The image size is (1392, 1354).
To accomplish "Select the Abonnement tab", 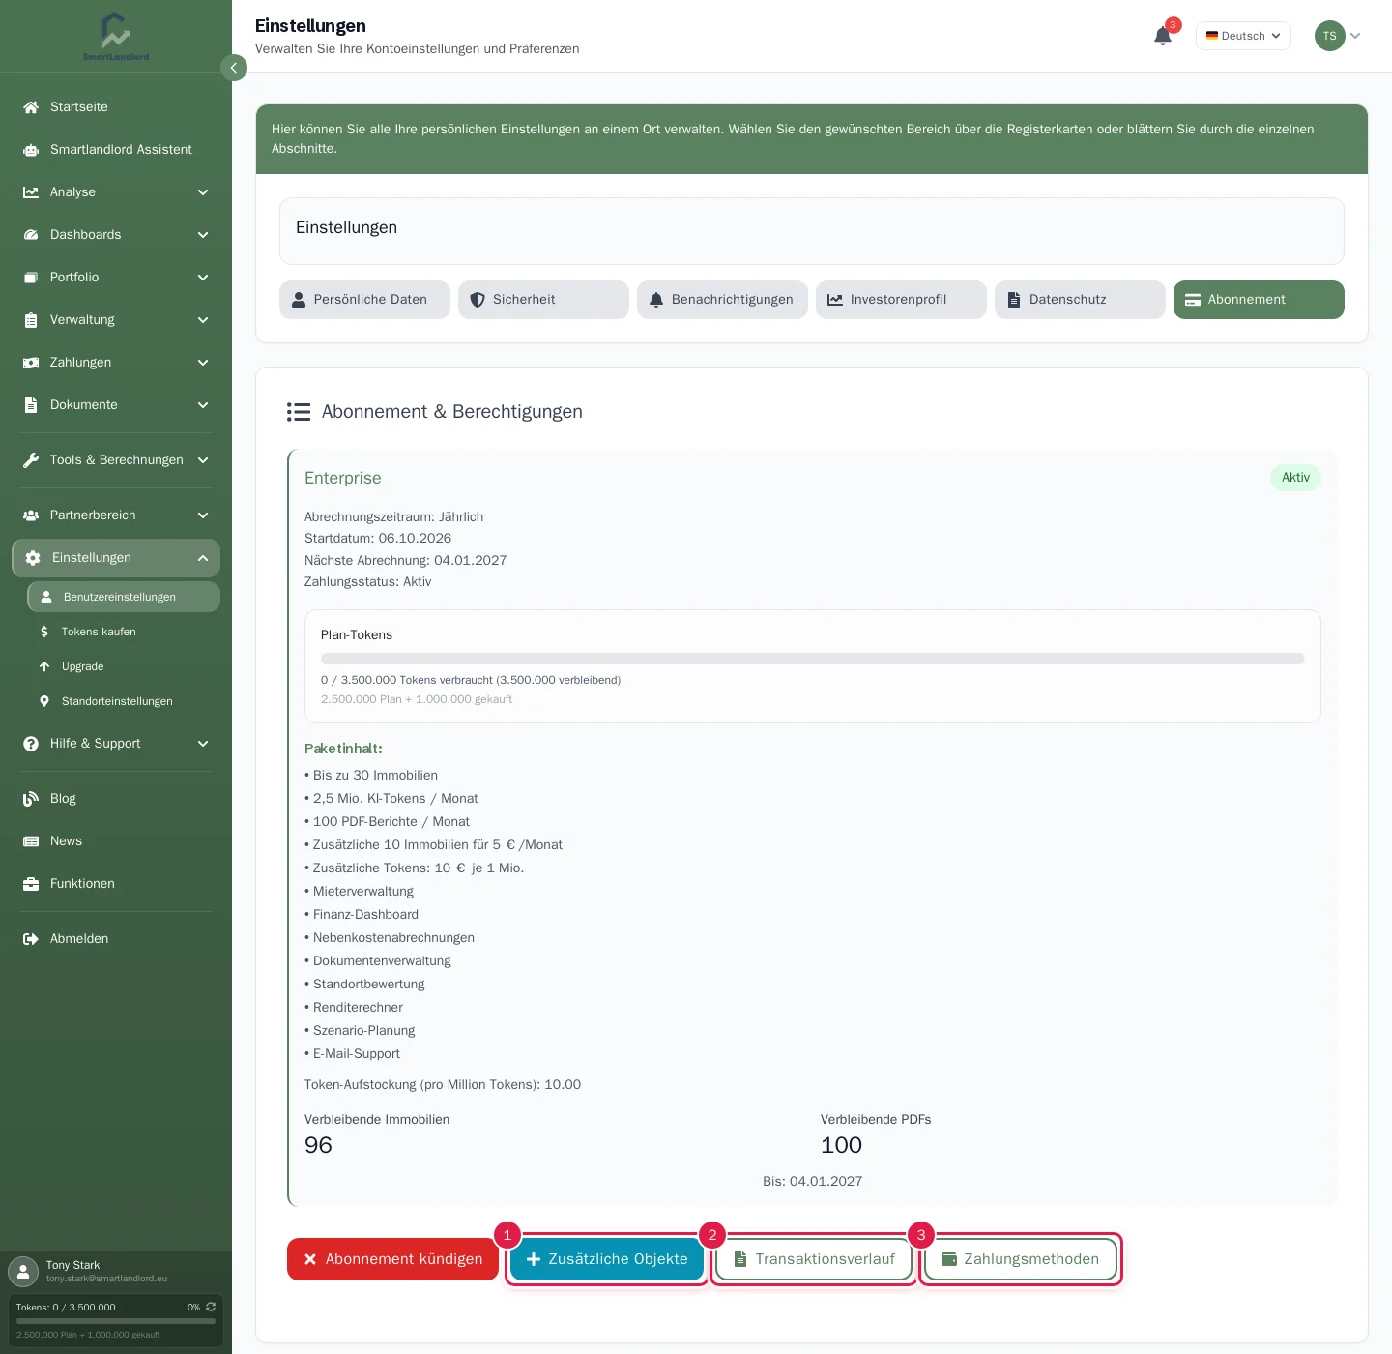I will (1259, 300).
